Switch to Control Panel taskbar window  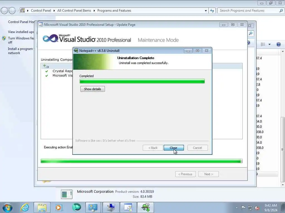tap(93, 207)
